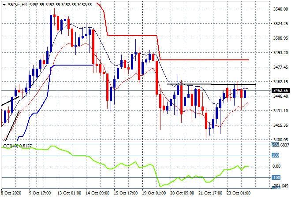291x198 pixels.
Task: Click the 14 Oct 09:00 time label
Action: [97, 193]
